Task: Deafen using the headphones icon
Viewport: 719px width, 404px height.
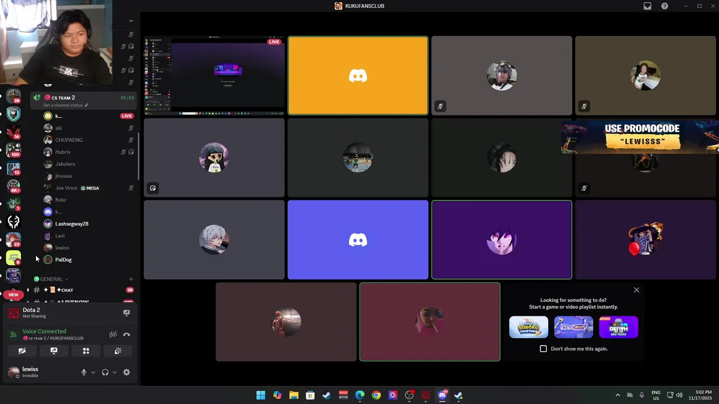Action: [105, 372]
